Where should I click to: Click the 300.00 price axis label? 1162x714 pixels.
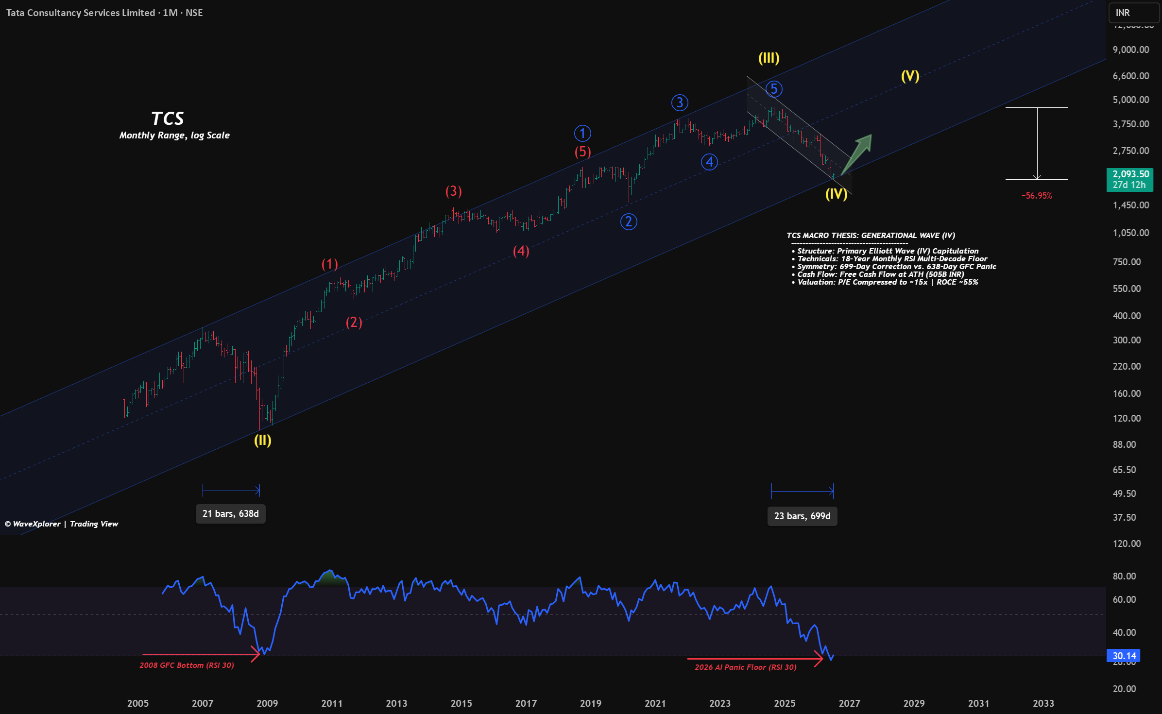1127,340
